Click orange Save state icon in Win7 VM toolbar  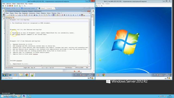[x=12, y=6]
